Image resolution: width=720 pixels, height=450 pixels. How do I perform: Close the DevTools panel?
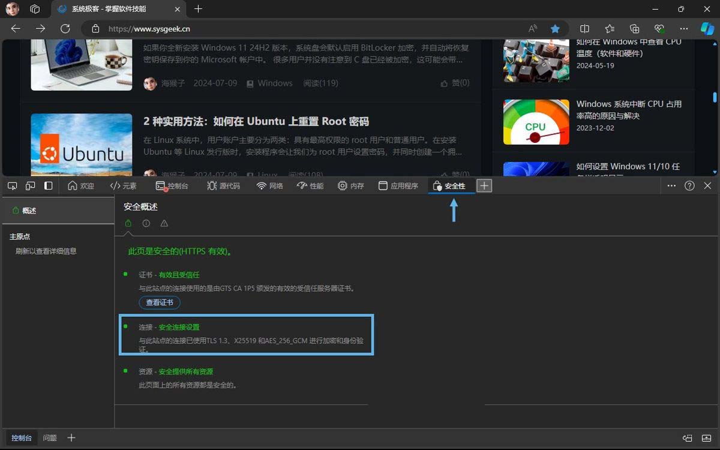point(707,186)
